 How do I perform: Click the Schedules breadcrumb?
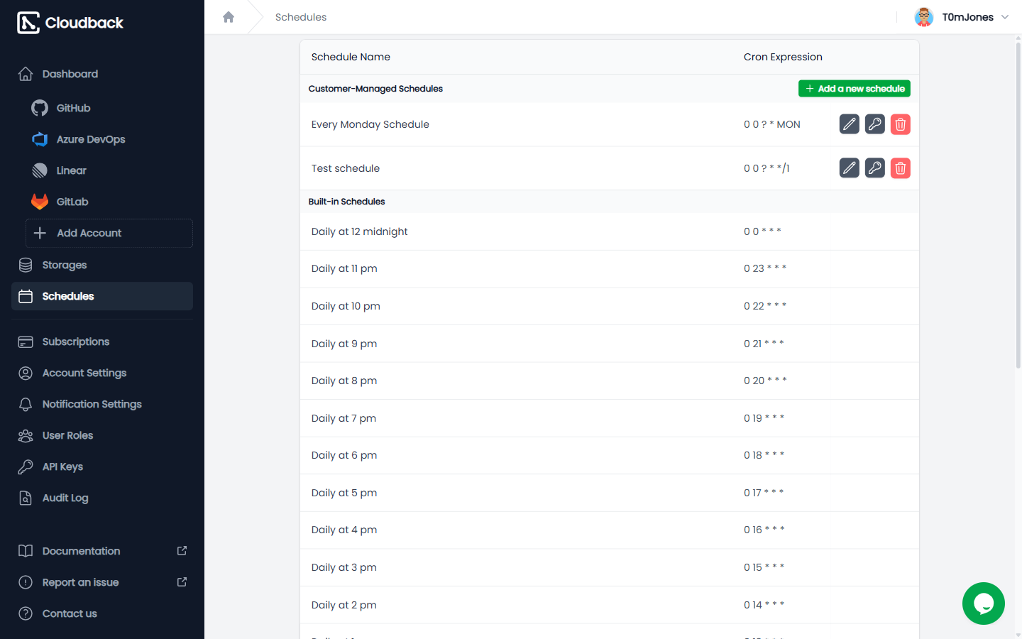[301, 17]
